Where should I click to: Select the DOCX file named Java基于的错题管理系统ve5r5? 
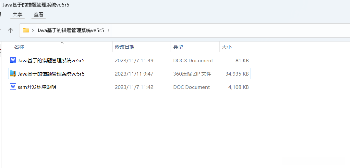pos(51,60)
